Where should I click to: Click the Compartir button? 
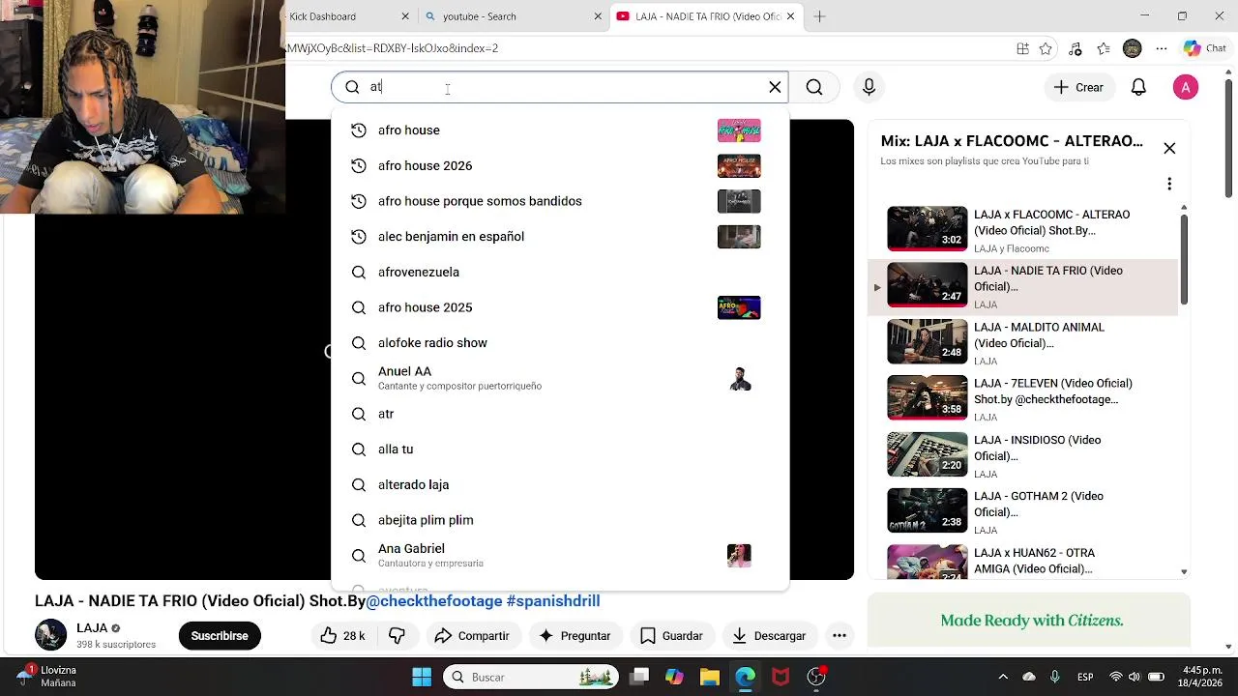click(x=472, y=636)
